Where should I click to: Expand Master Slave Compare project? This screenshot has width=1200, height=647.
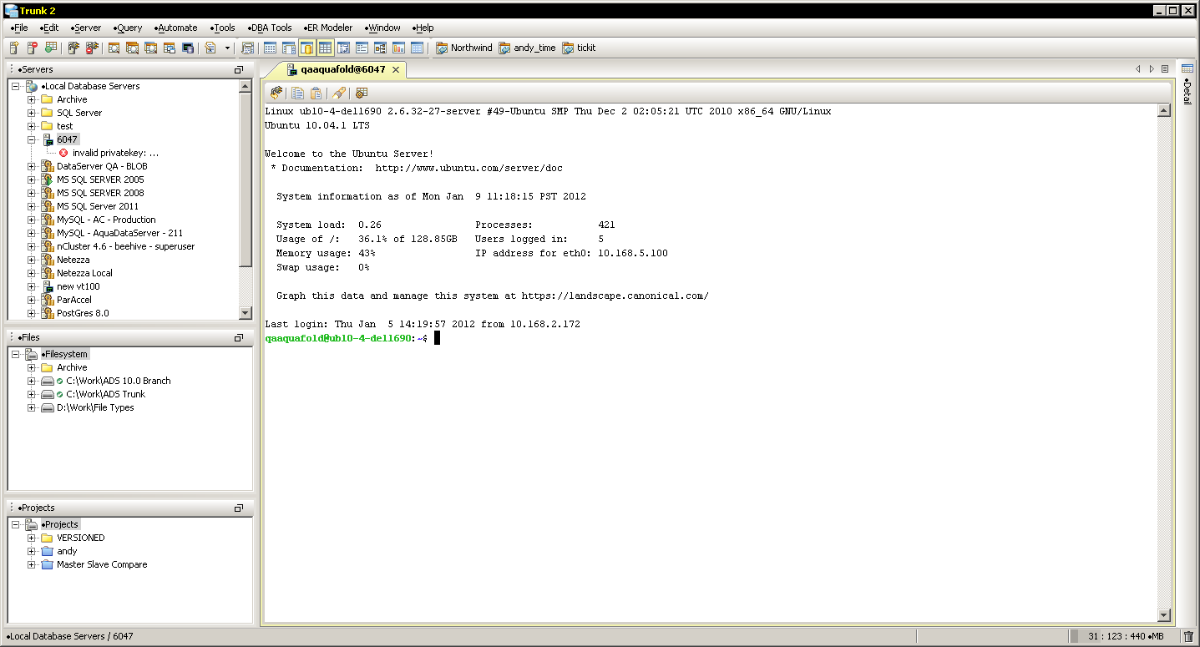[x=32, y=564]
